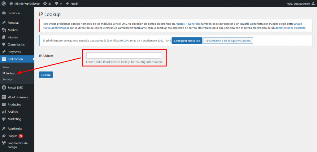
Task: Click the Plugins plug icon
Action: [4, 136]
